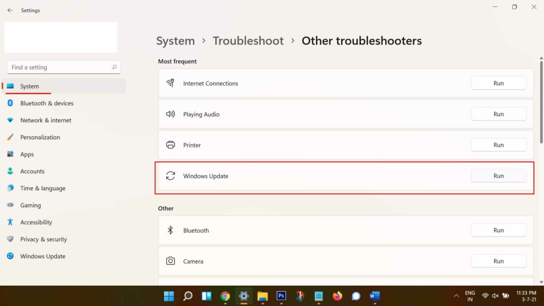The width and height of the screenshot is (544, 306).
Task: Open the Windows Start button on taskbar
Action: coord(169,296)
